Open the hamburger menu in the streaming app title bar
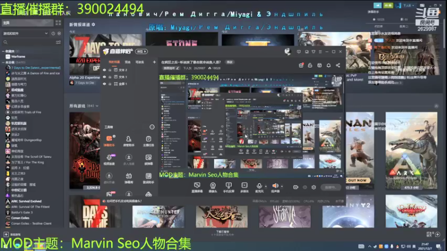 320,52
